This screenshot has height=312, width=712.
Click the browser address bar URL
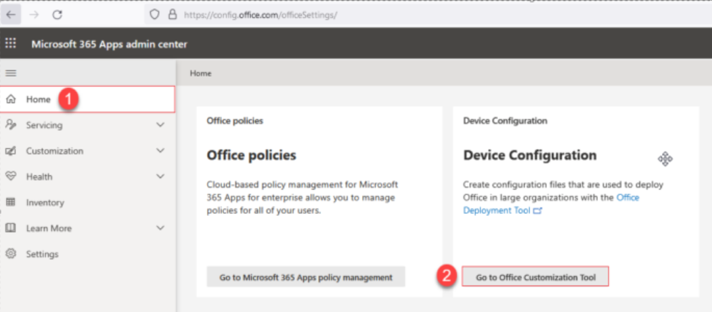261,14
